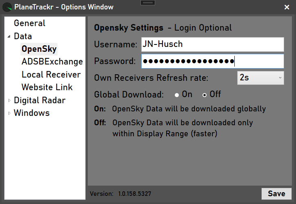This screenshot has width=296, height=204.
Task: Open the OpenSky settings page
Action: 39,49
